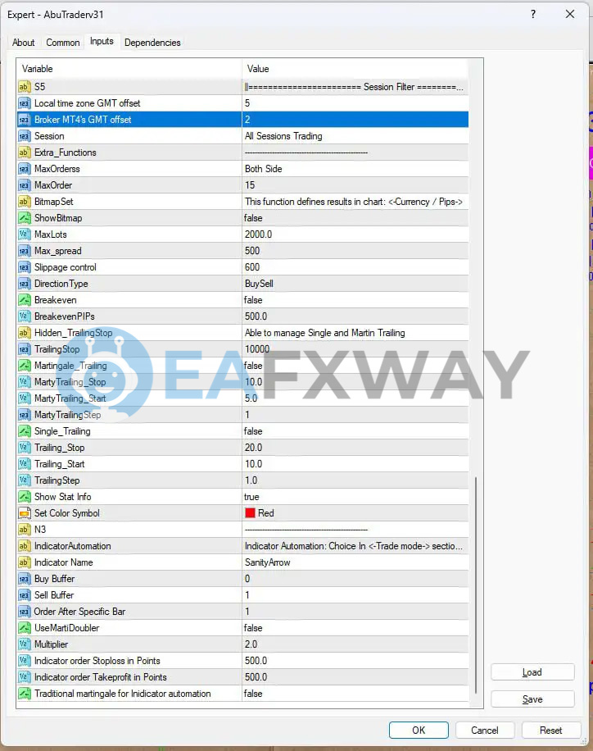Click the icon beside Slippage control
The image size is (593, 751).
24,267
